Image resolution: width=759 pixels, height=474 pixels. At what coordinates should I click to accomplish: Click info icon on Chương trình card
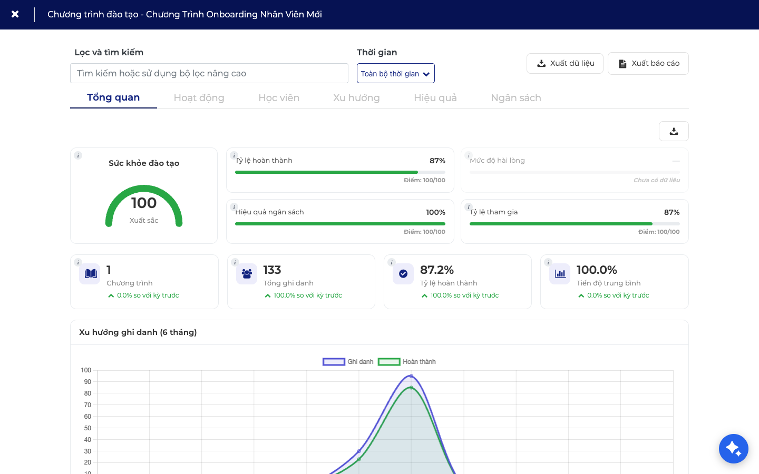pos(78,262)
